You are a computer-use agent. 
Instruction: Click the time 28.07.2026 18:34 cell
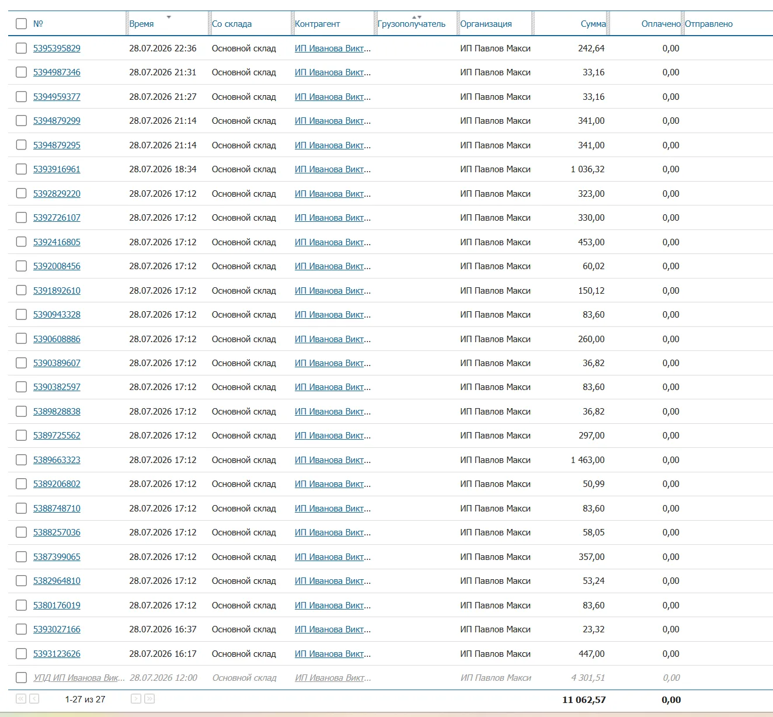[163, 169]
